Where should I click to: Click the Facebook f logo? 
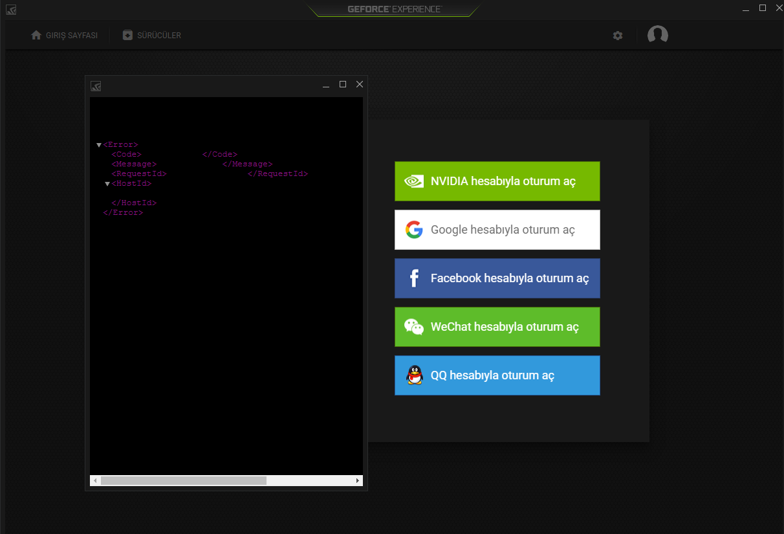pos(414,278)
